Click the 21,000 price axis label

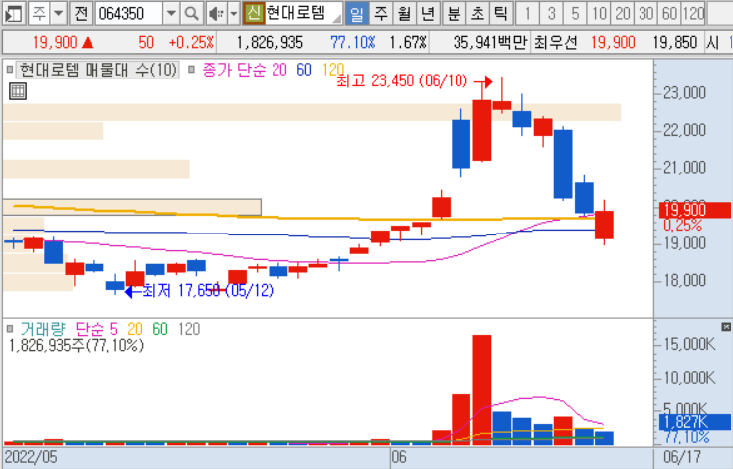tap(685, 168)
